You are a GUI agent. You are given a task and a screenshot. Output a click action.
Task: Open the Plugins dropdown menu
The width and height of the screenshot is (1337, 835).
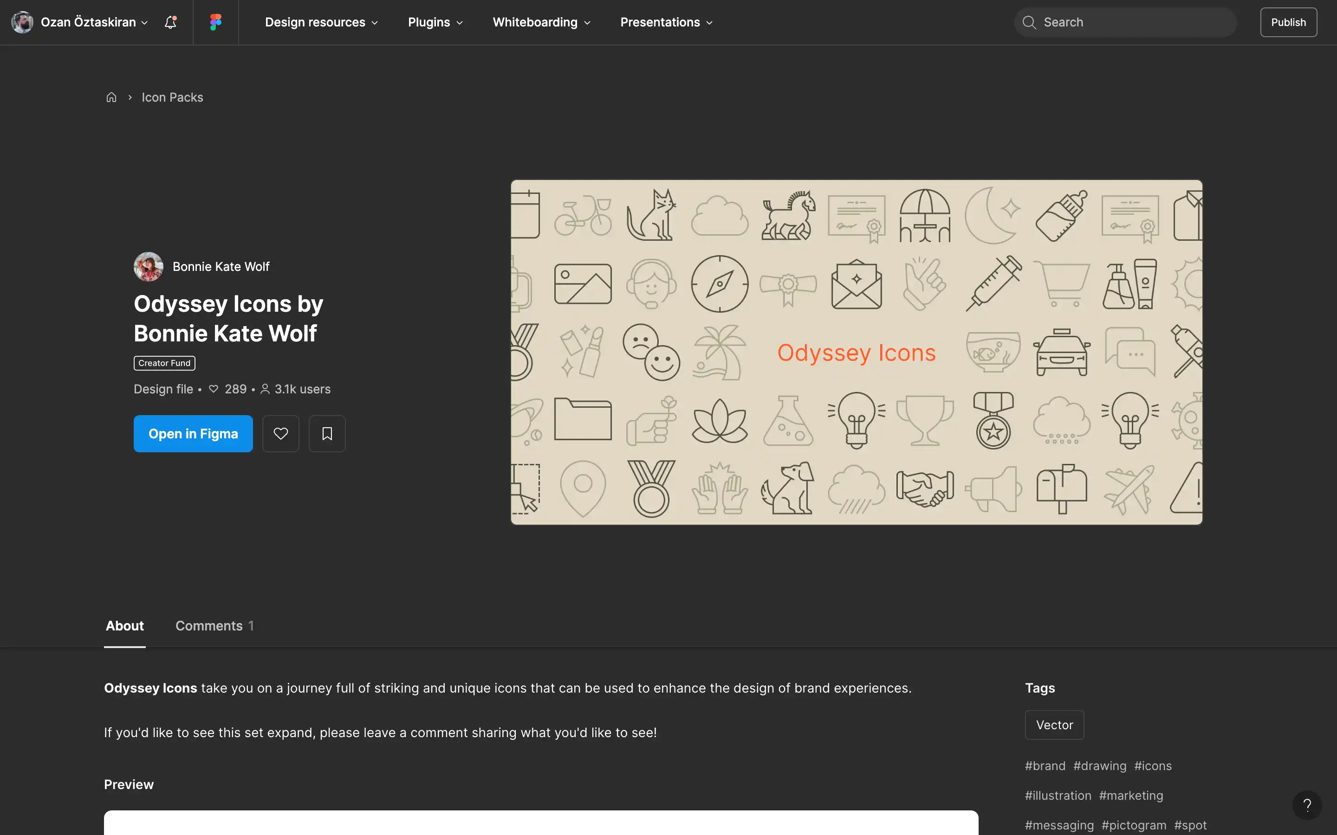pos(435,22)
